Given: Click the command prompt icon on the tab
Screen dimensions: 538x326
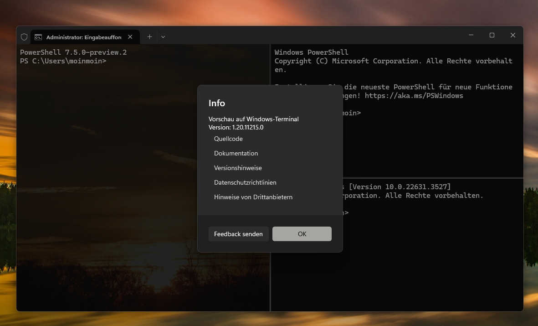Looking at the screenshot, I should pyautogui.click(x=38, y=37).
